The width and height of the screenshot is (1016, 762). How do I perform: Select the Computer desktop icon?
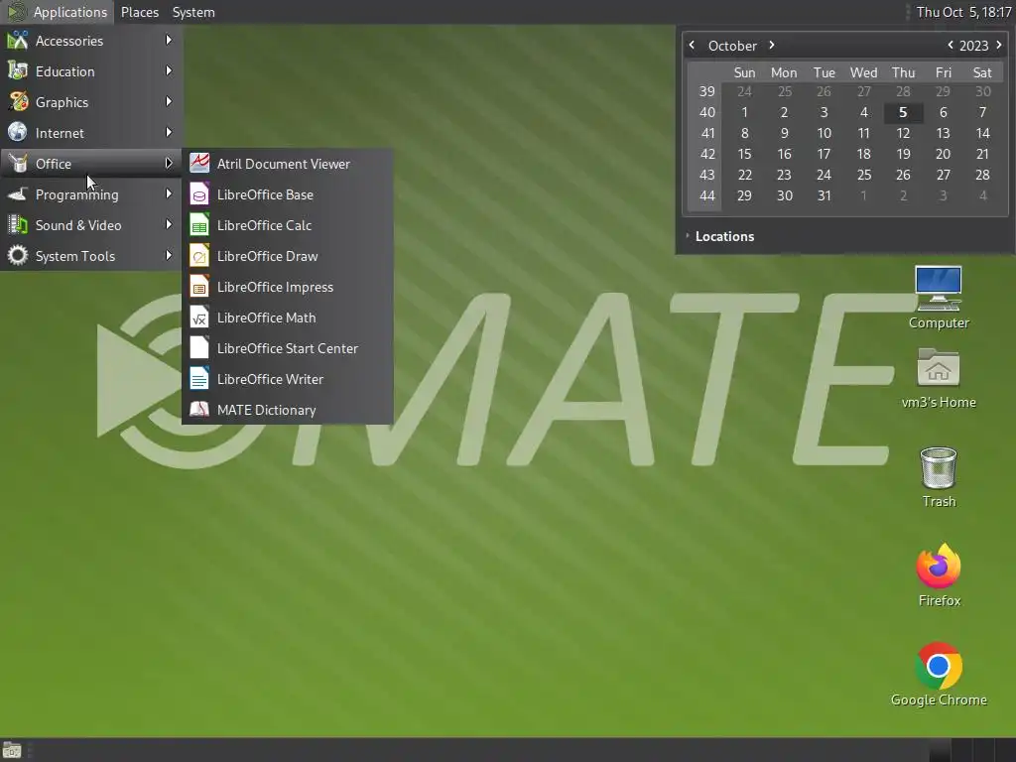(939, 289)
